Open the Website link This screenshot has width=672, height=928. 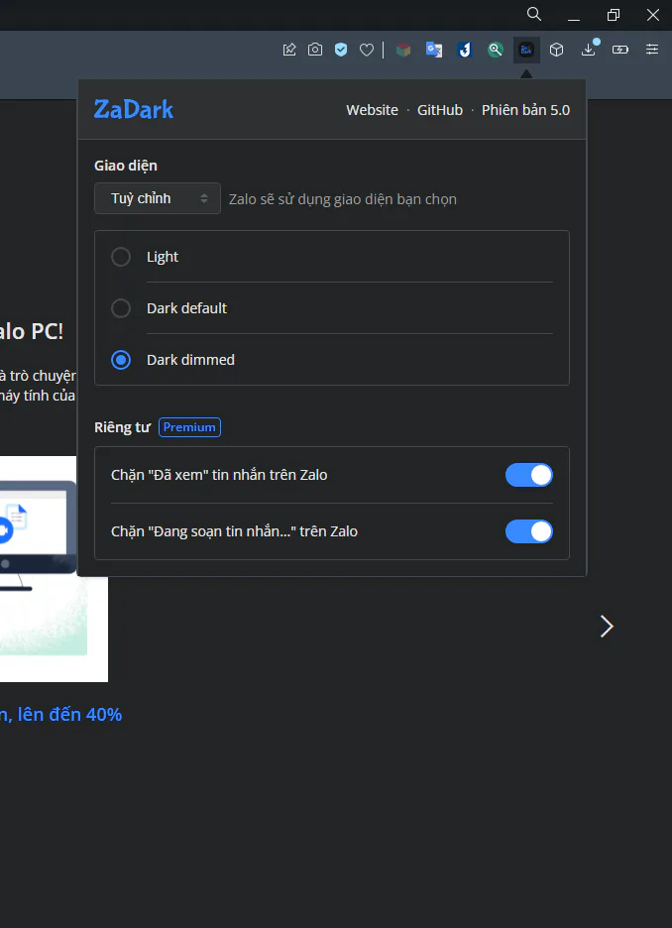pyautogui.click(x=372, y=110)
